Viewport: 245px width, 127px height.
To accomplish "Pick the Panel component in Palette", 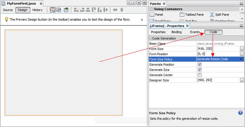I will pos(156,14).
